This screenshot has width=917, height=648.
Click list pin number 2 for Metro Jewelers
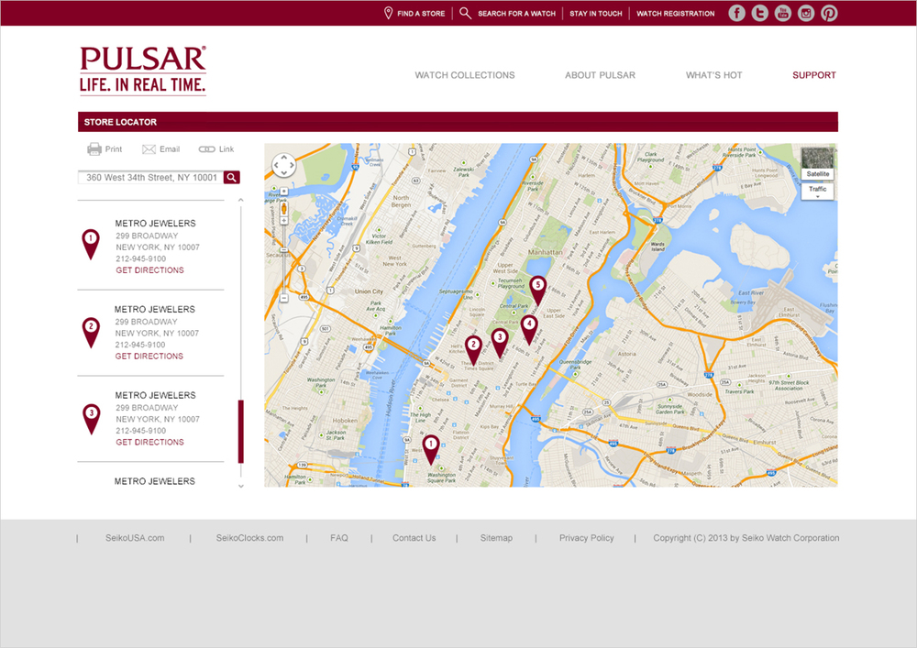pyautogui.click(x=91, y=333)
